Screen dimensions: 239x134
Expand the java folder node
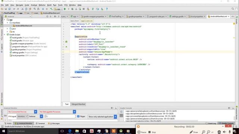pyautogui.click(x=7, y=29)
